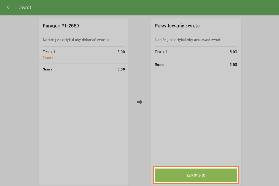Click the "x 1" quantity beside Tea in Paragon
This screenshot has width=279, height=186.
tap(53, 52)
